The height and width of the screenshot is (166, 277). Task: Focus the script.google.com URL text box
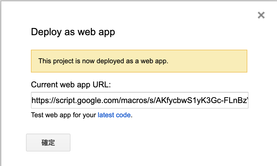tap(139, 100)
